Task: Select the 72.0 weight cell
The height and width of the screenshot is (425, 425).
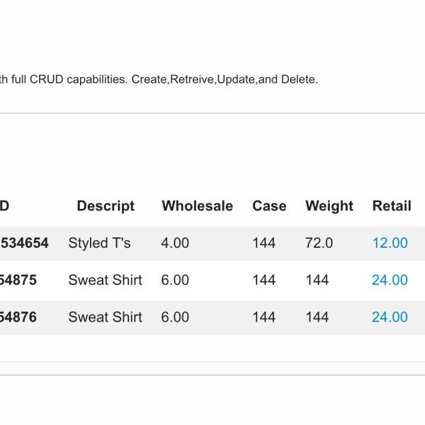Action: coord(319,243)
